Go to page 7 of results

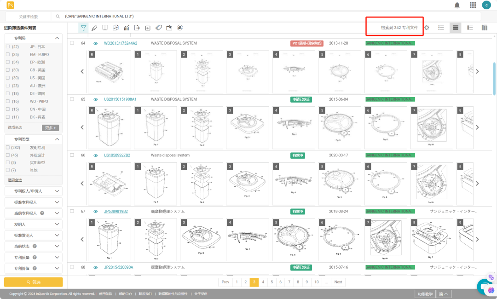pyautogui.click(x=289, y=282)
